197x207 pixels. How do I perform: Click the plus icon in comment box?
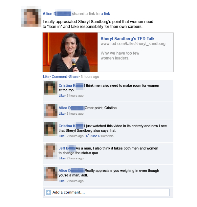[48, 192]
